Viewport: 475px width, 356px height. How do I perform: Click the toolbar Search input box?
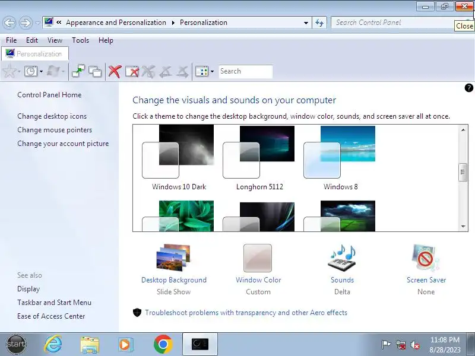coord(246,71)
